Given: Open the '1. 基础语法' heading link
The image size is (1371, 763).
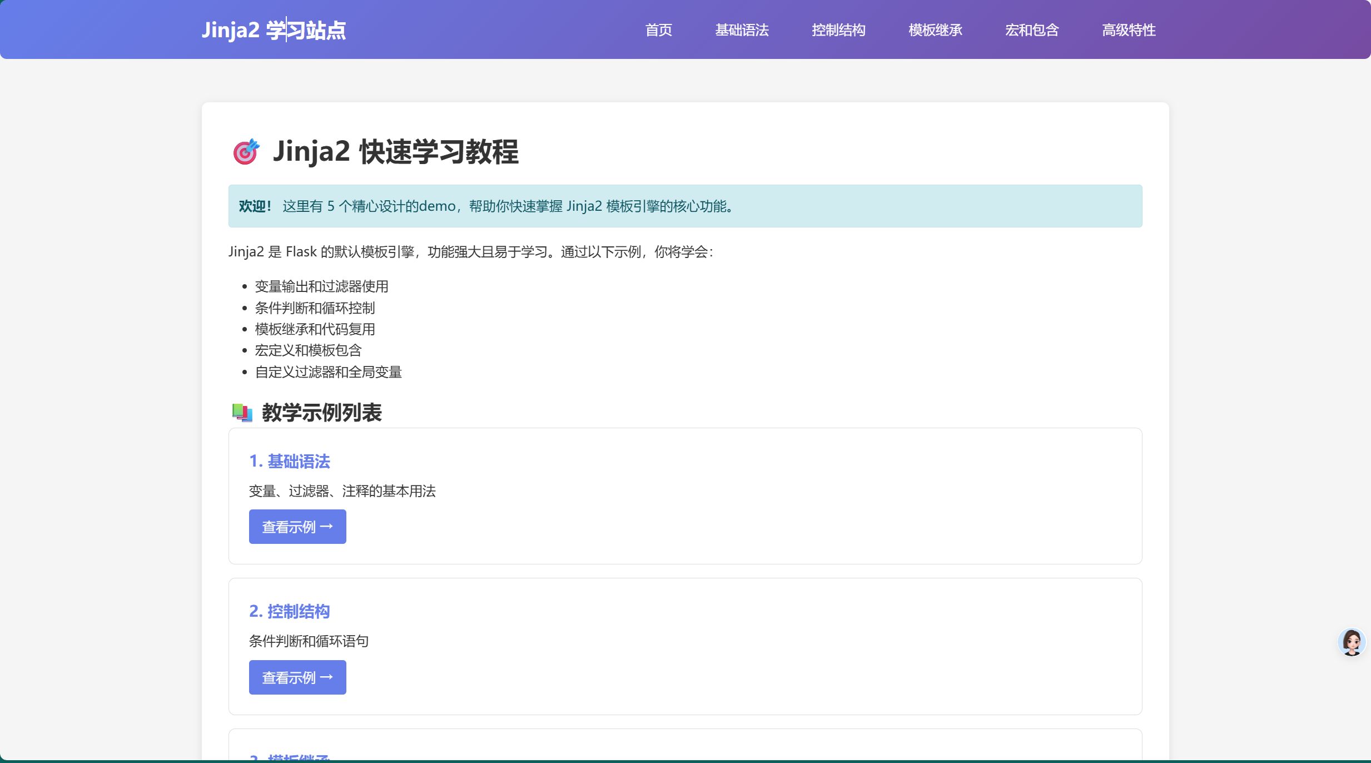Looking at the screenshot, I should (x=289, y=461).
